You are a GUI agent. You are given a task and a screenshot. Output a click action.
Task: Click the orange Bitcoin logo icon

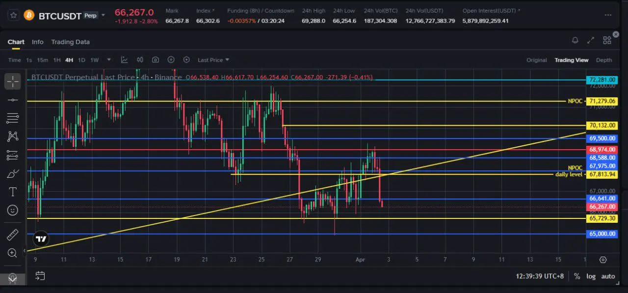click(29, 15)
